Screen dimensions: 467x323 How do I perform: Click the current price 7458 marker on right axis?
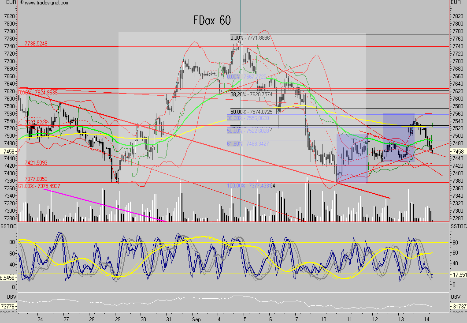pyautogui.click(x=456, y=151)
